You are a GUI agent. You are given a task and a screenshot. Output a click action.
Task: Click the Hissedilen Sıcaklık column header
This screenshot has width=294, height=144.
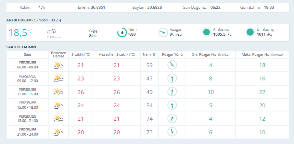coord(116,54)
